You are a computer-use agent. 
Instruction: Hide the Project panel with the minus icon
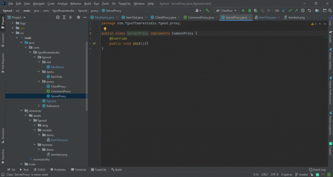tap(85, 17)
